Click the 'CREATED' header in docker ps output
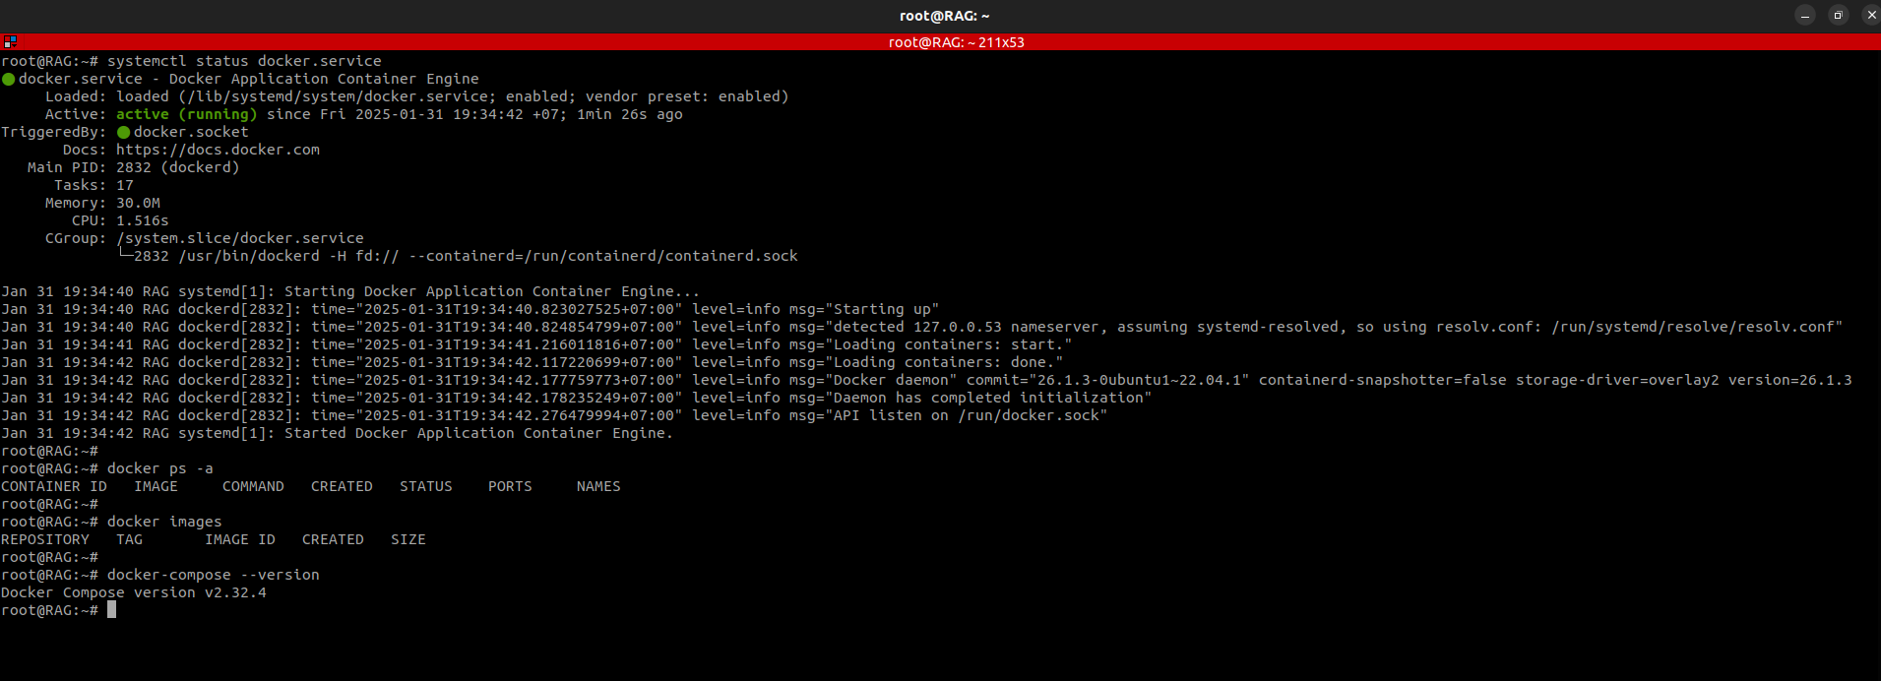Screen dimensions: 1881x681 click(342, 486)
